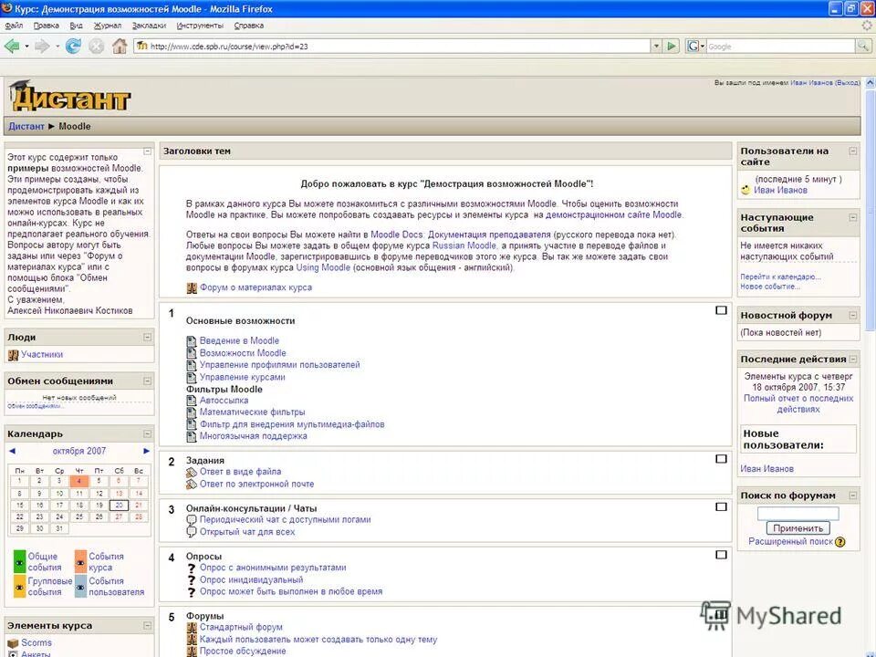876x657 pixels.
Task: Click the page icon beside Введение в Moodle
Action: point(191,340)
